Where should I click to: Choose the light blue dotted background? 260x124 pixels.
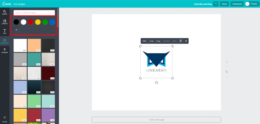point(20,87)
